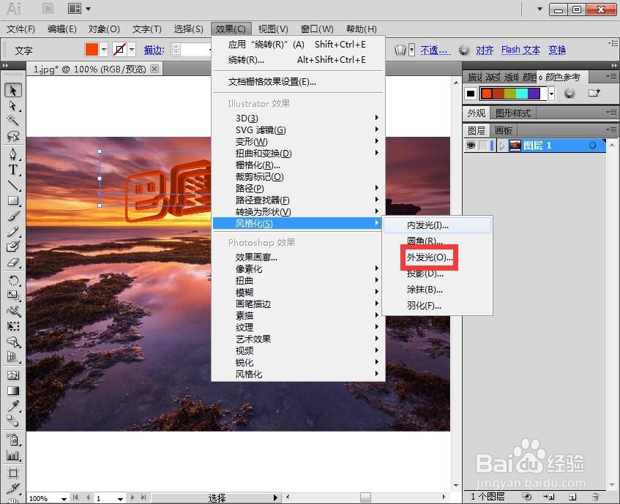620x504 pixels.
Task: Switch to the 画板 panel tab
Action: (504, 129)
